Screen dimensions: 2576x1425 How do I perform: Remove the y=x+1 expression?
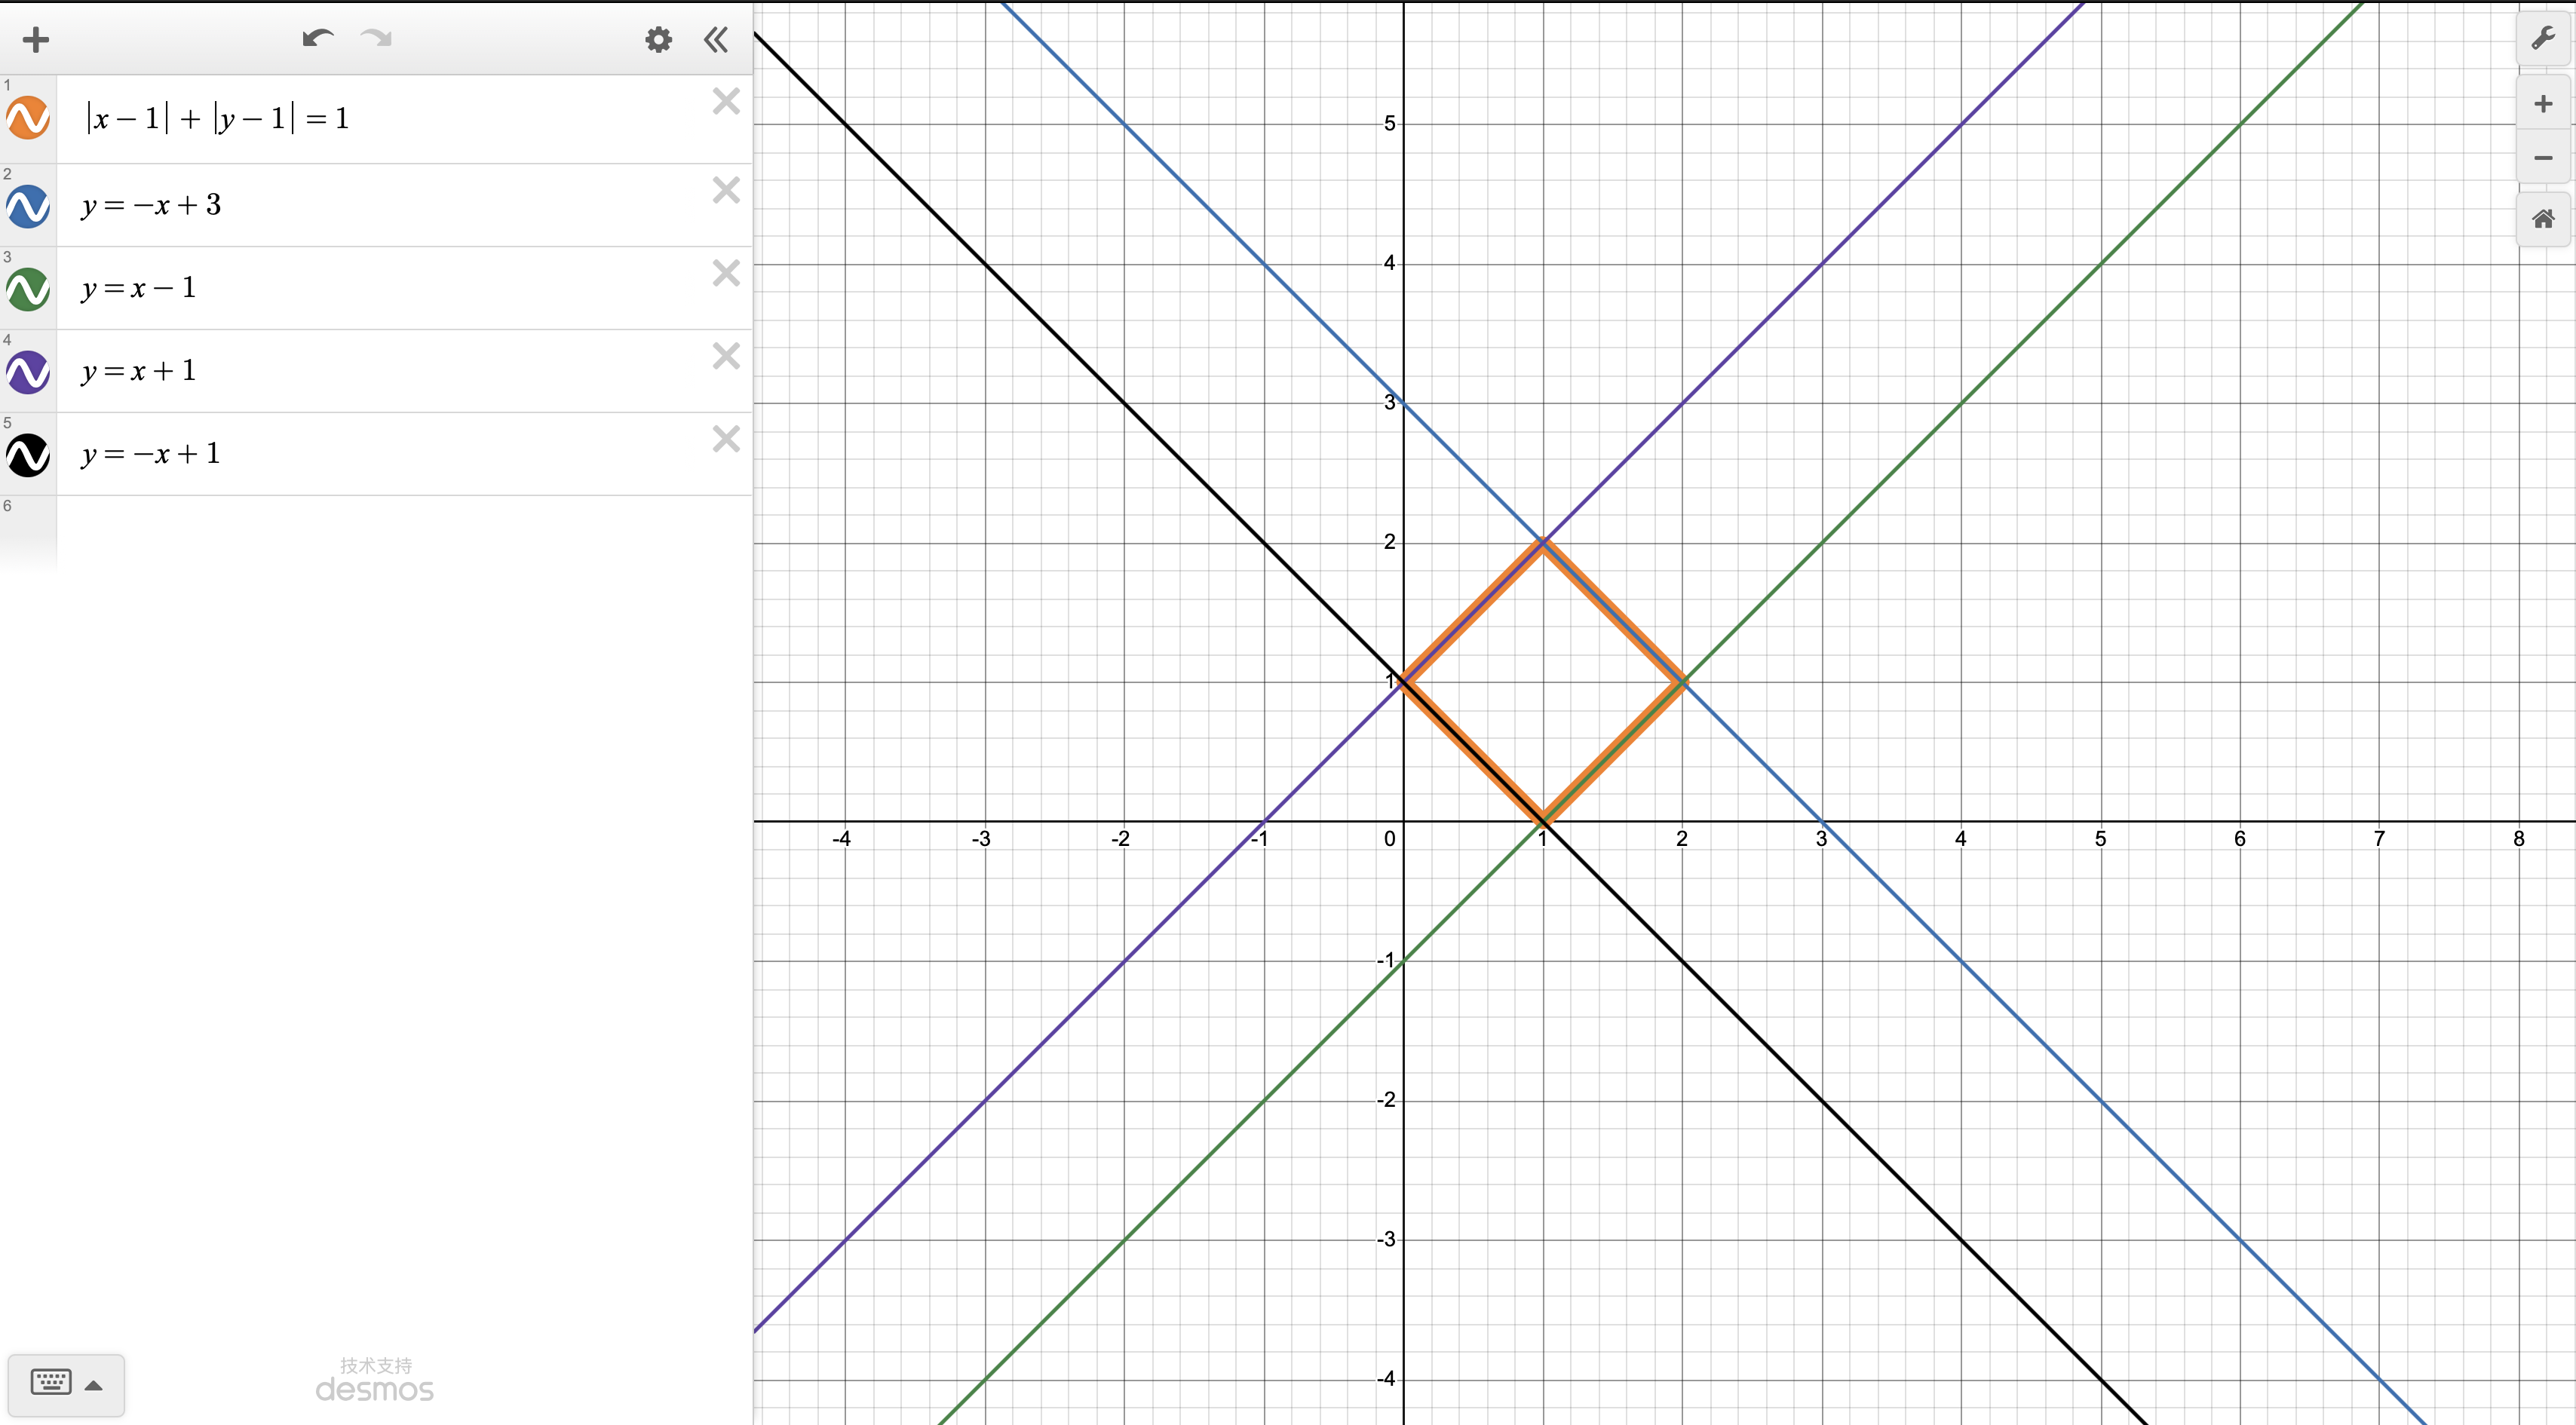tap(726, 356)
